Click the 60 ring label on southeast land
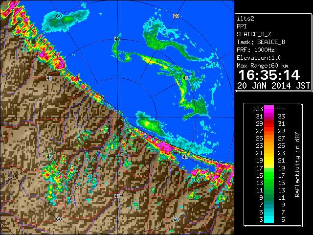The image size is (313, 235). click(x=176, y=219)
